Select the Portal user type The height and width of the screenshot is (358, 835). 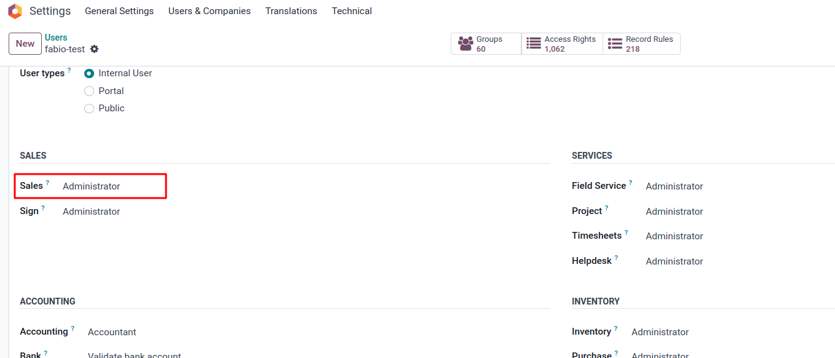[x=89, y=91]
